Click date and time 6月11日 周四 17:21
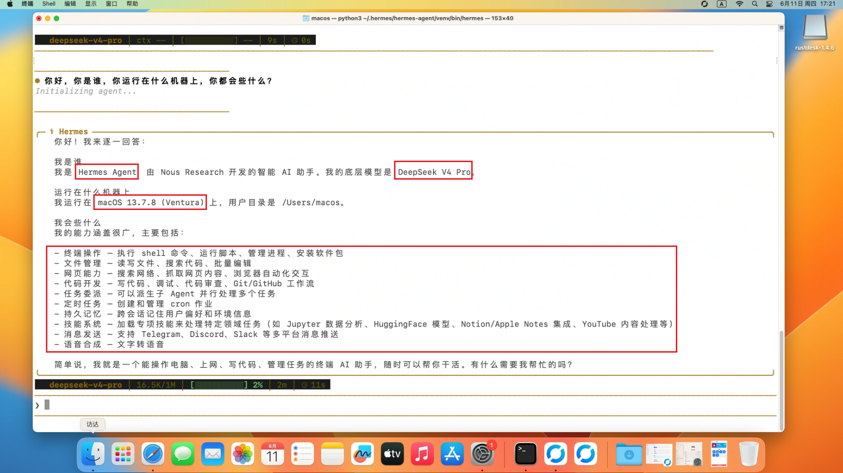This screenshot has height=473, width=843. pos(808,4)
